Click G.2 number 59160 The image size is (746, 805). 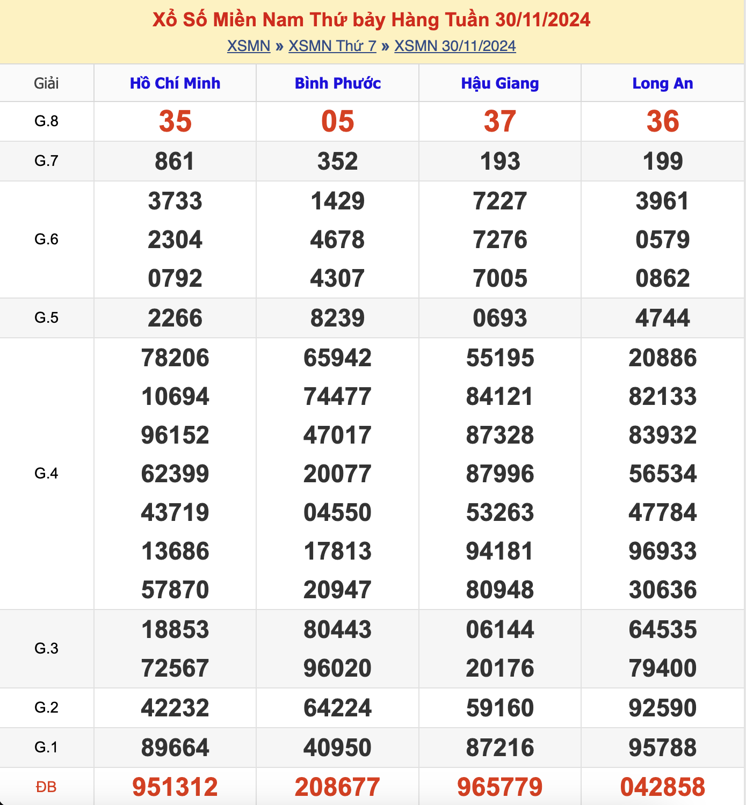[x=500, y=708]
